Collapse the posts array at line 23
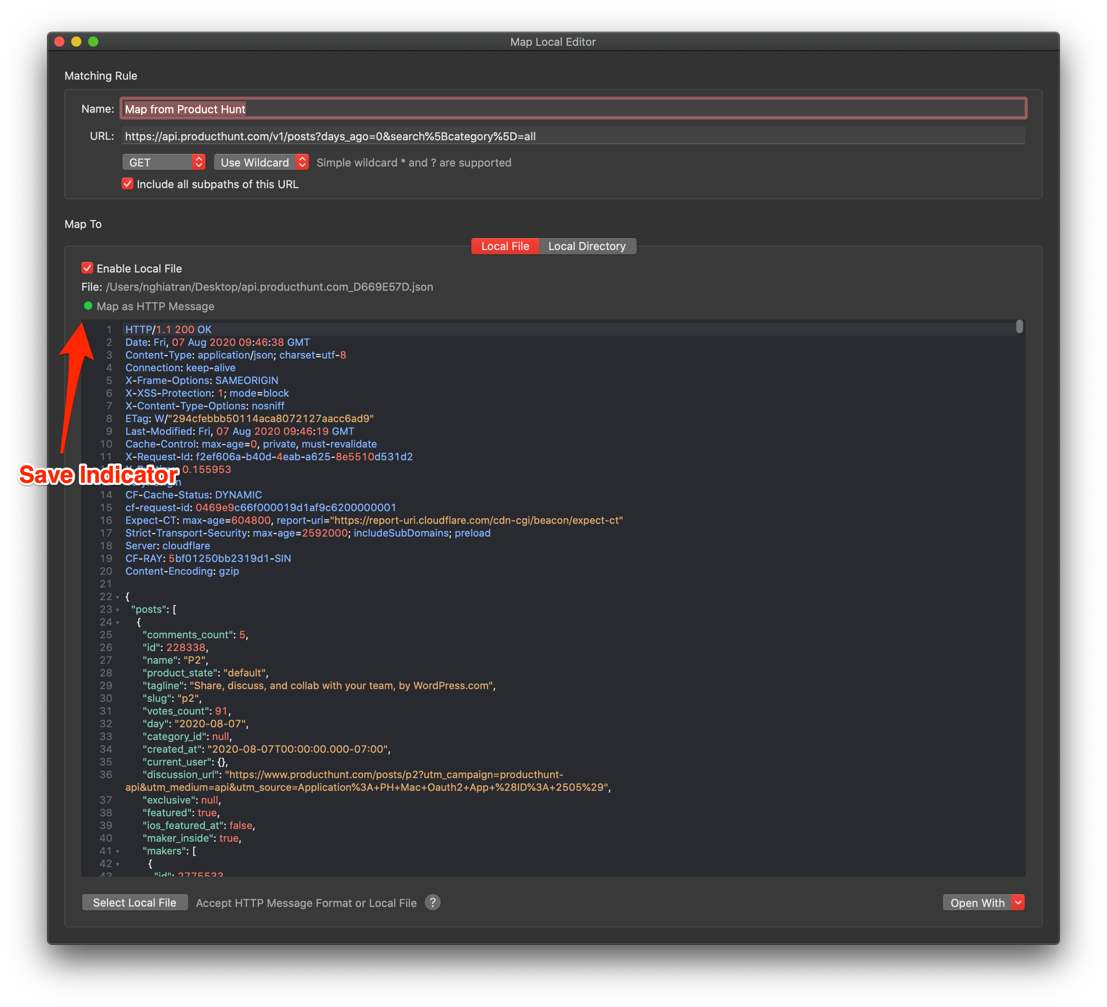The width and height of the screenshot is (1107, 1007). coord(118,609)
